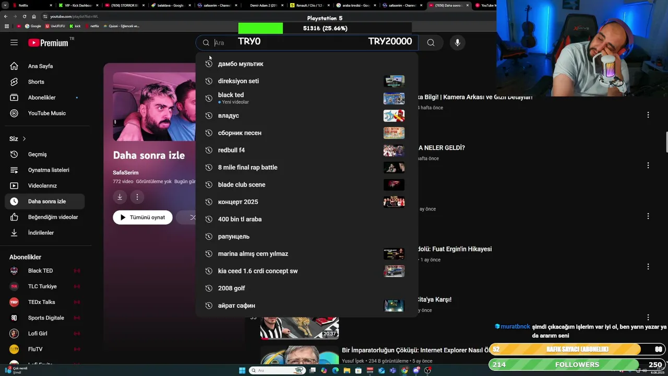The image size is (668, 376).
Task: Select suggestion 'marina almış cem yılmaz'
Action: [306, 254]
